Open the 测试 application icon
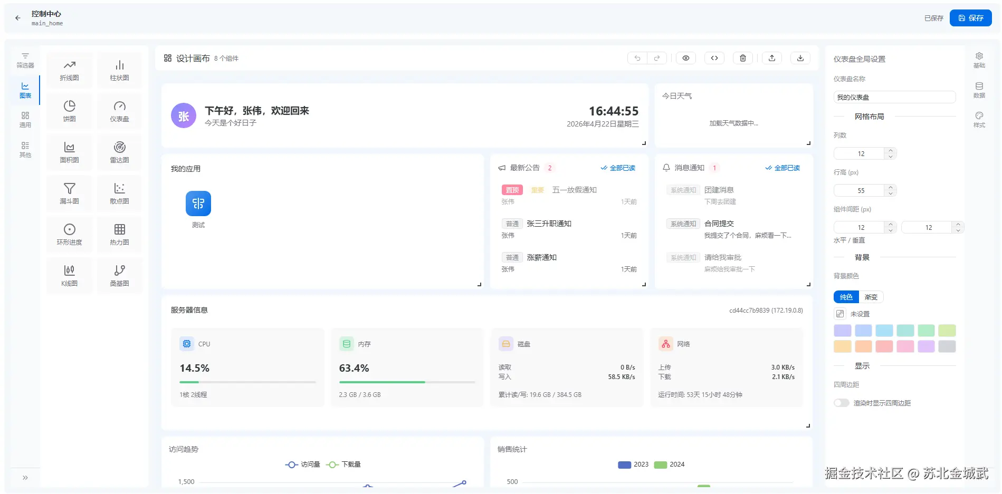 click(198, 204)
